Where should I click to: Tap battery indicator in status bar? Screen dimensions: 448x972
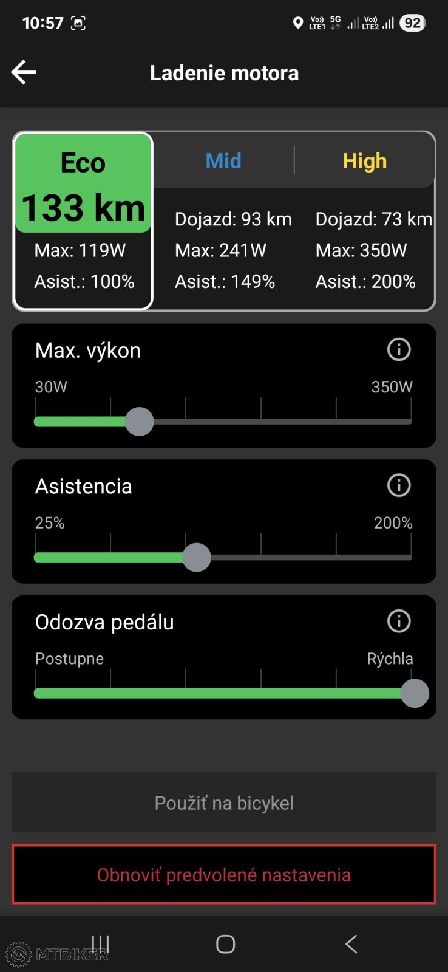[412, 23]
